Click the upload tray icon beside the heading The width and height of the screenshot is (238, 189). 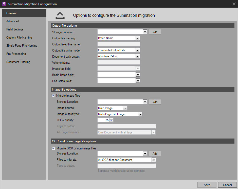(60, 15)
